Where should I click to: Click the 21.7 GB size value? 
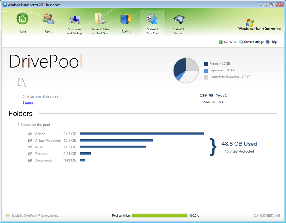click(70, 134)
